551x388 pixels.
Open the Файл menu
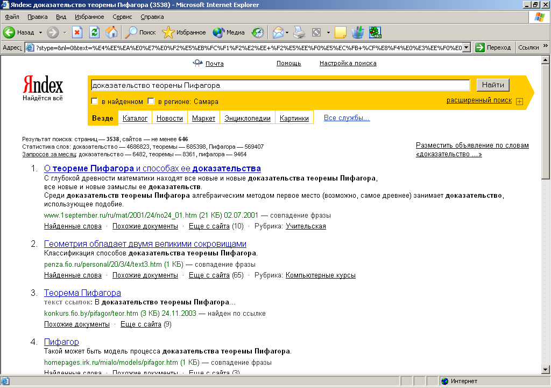12,17
